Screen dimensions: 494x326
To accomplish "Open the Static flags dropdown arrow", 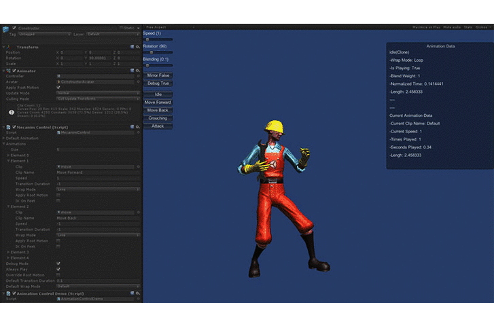I will click(139, 28).
